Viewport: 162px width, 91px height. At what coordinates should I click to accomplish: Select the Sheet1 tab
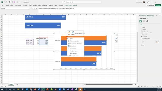(11, 84)
